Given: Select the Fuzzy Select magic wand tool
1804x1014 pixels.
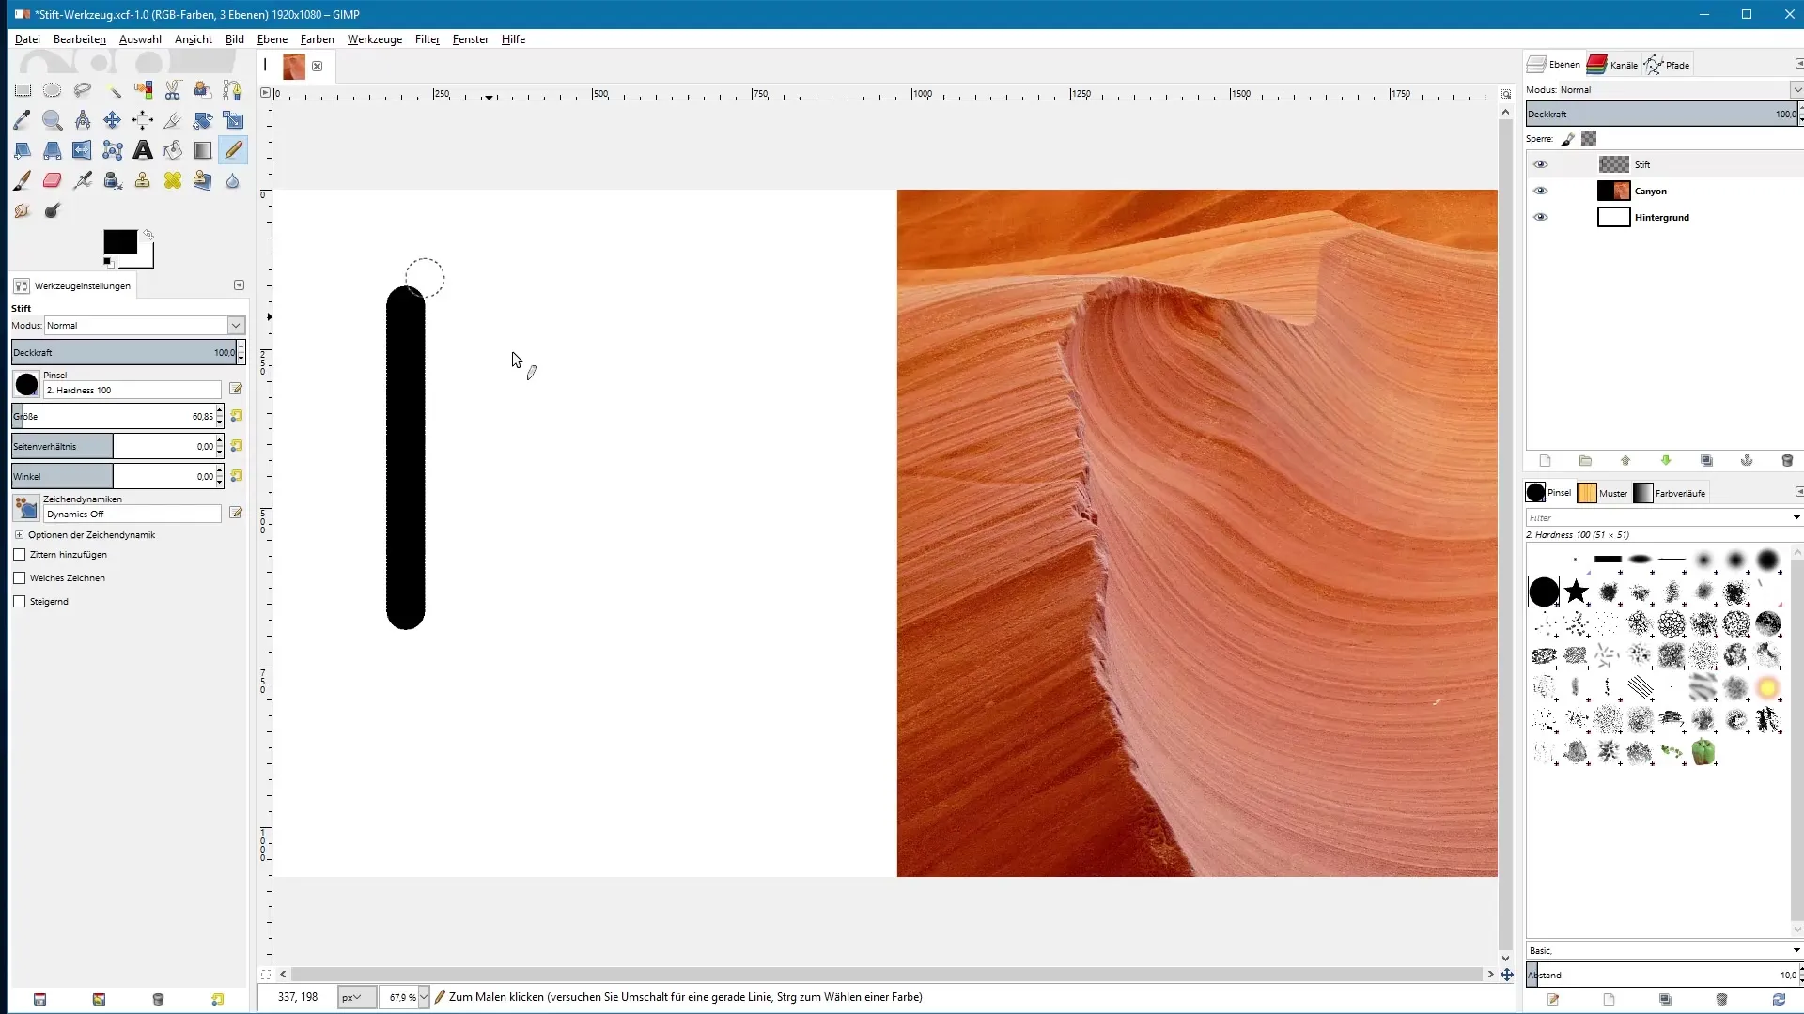Looking at the screenshot, I should point(113,90).
